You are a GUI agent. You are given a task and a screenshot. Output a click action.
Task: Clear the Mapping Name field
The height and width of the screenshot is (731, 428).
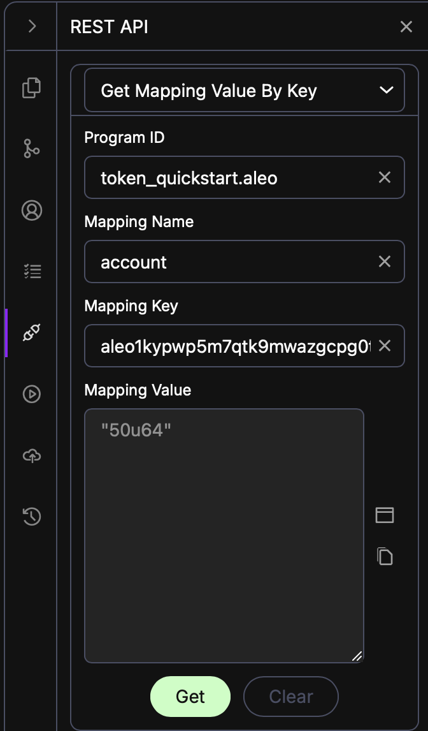385,262
